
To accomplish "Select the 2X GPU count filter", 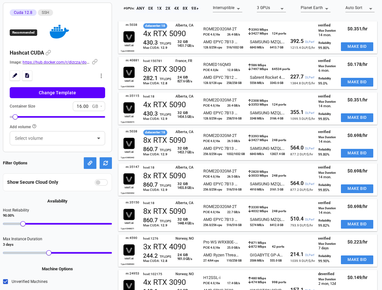I will (x=168, y=8).
